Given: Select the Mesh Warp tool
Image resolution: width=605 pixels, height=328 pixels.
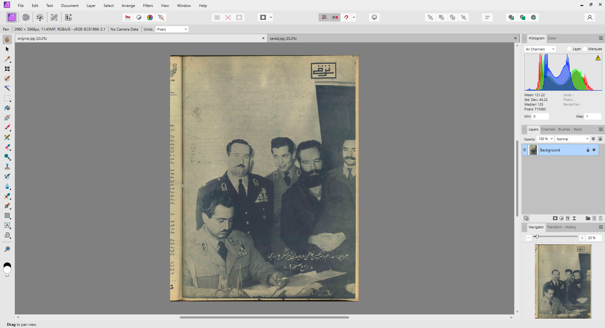Looking at the screenshot, I should pyautogui.click(x=7, y=235).
